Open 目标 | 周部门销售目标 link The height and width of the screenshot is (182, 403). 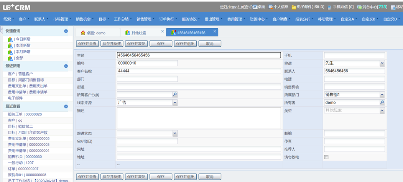tap(26, 80)
